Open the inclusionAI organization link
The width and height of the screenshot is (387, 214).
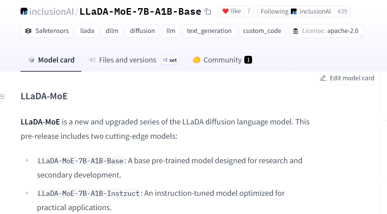[x=51, y=12]
